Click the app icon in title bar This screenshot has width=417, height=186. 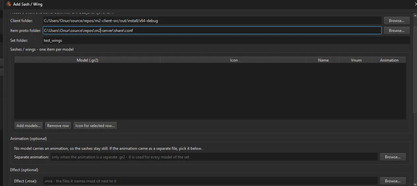point(9,4)
